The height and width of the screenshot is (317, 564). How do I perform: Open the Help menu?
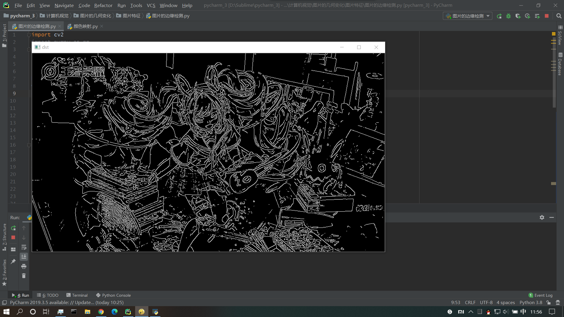pyautogui.click(x=187, y=5)
